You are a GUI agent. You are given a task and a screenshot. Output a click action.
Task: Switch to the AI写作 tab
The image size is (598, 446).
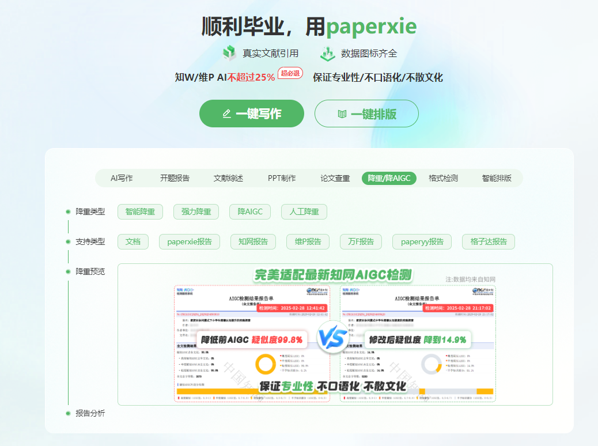[x=122, y=178]
